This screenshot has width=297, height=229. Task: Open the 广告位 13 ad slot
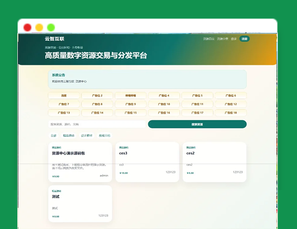(x=64, y=113)
